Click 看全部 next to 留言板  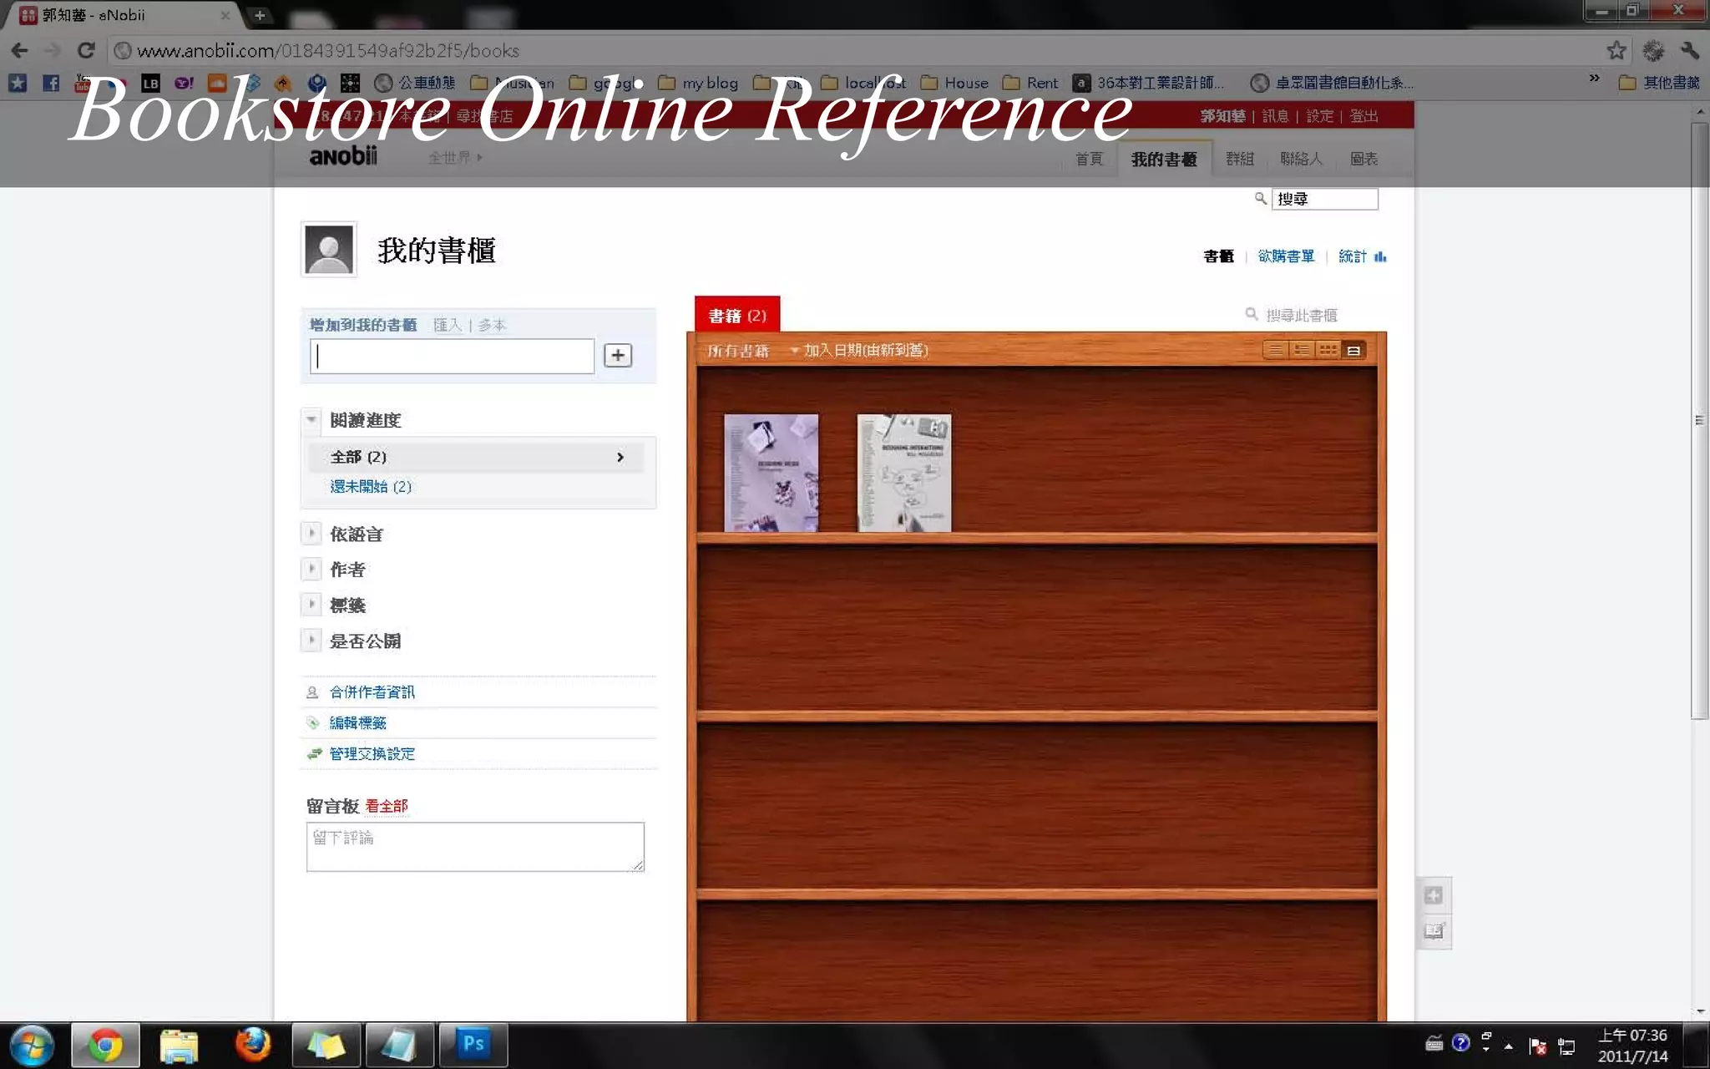click(x=387, y=806)
